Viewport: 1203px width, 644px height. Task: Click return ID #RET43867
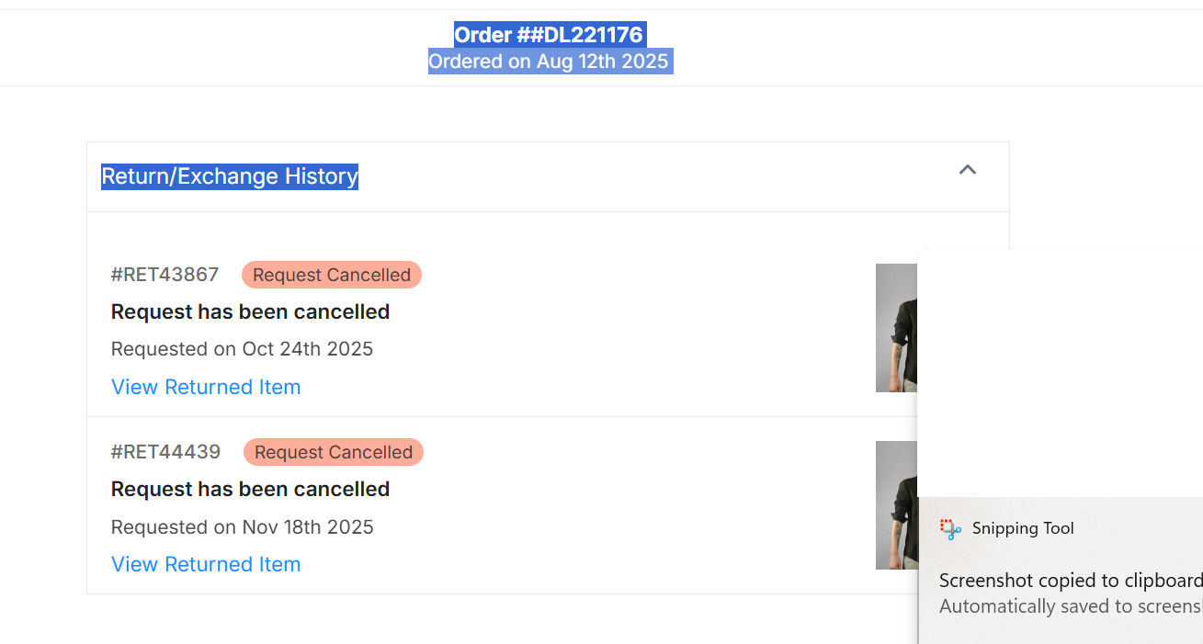click(x=165, y=275)
